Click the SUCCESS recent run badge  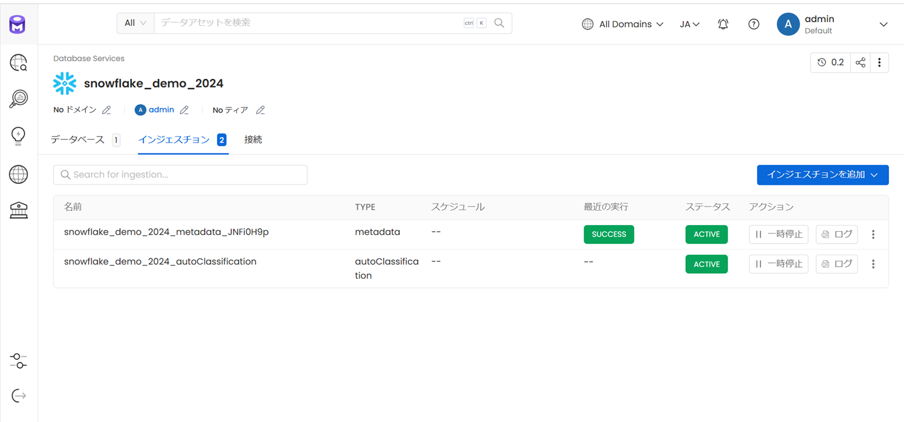[x=609, y=234]
